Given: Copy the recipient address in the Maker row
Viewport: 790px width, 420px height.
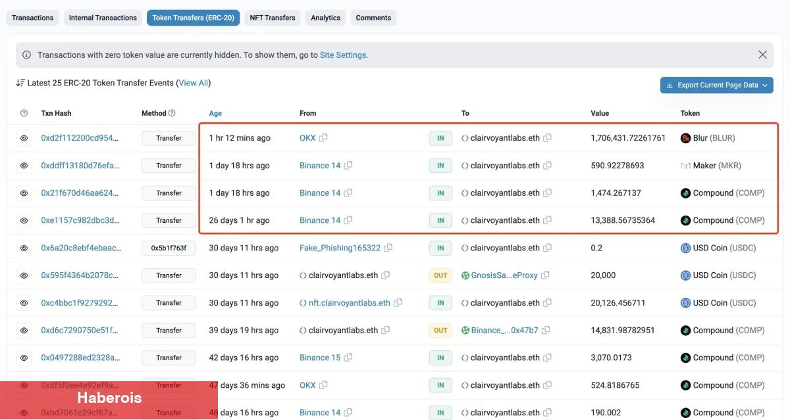Looking at the screenshot, I should pyautogui.click(x=548, y=166).
